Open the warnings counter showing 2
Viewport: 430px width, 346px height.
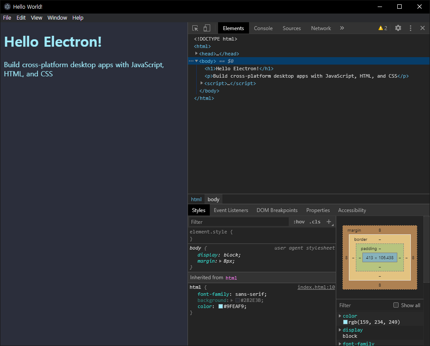pyautogui.click(x=382, y=28)
